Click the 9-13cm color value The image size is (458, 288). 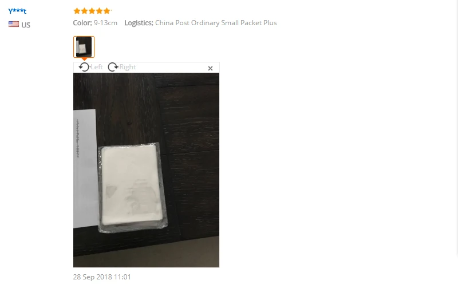tap(105, 23)
